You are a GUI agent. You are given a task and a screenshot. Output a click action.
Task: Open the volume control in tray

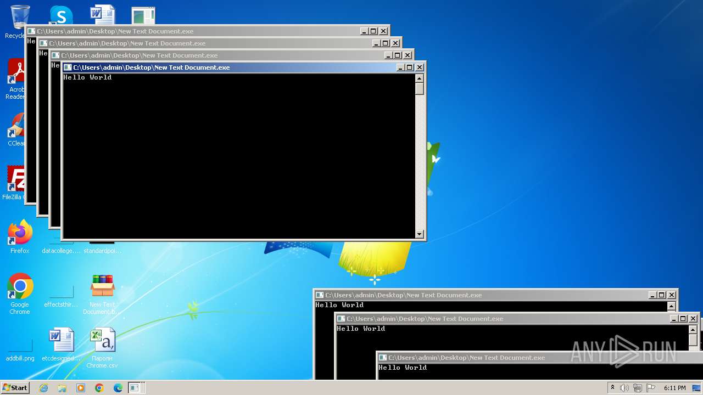(x=624, y=388)
